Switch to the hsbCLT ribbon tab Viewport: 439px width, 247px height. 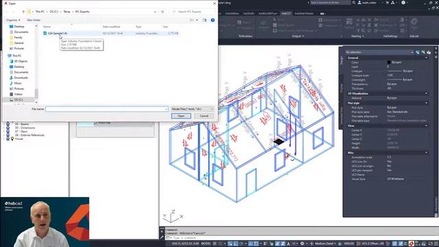tap(286, 14)
